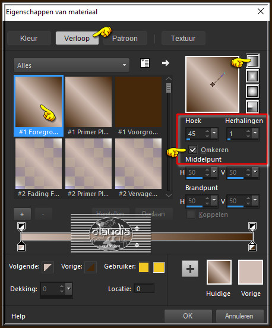The width and height of the screenshot is (272, 328).
Task: Click the arrow icon next to category list
Action: point(166,63)
